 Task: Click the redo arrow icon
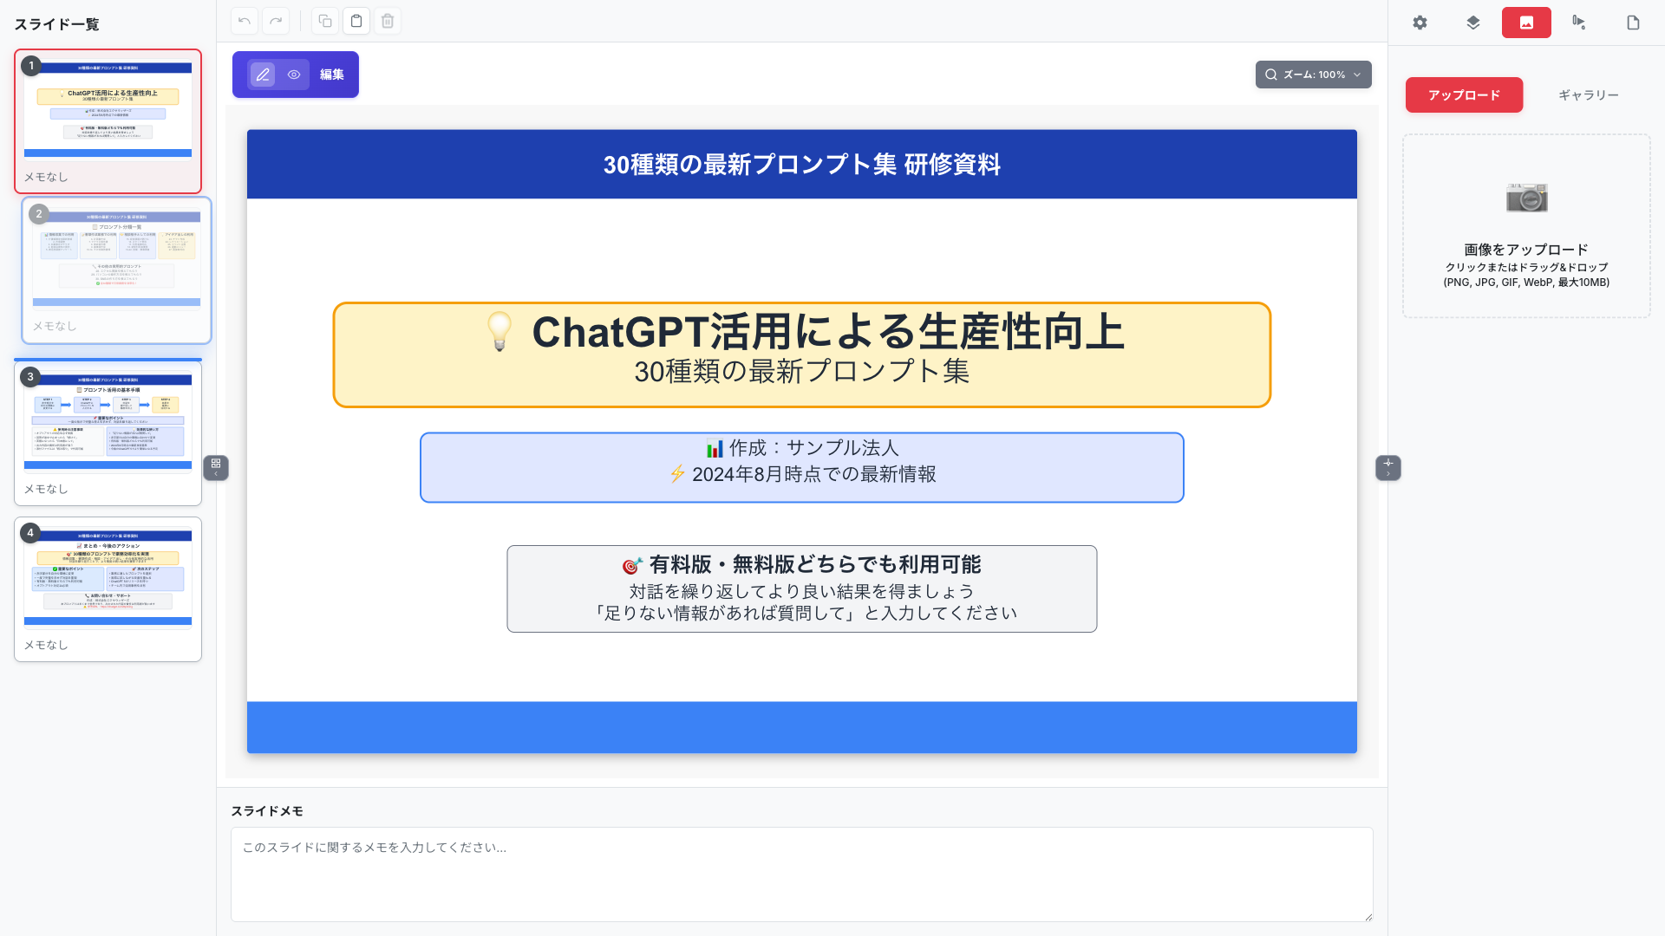pos(276,21)
